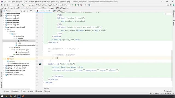Open Chrome from the Windows taskbar
175x98 pixels.
(11, 96)
